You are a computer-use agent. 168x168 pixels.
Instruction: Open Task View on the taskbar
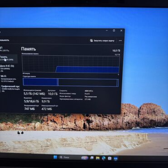pos(92,158)
